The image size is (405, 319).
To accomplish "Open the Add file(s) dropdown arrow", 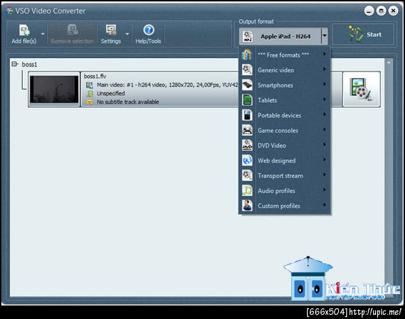I will coord(43,34).
